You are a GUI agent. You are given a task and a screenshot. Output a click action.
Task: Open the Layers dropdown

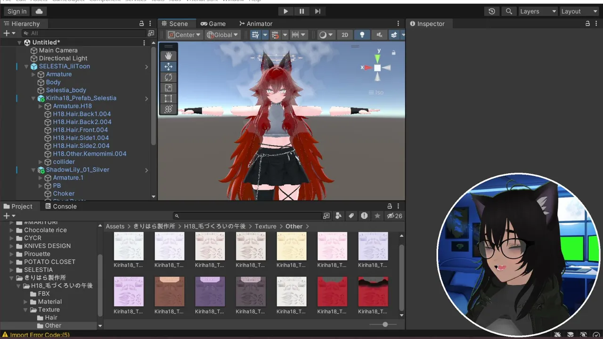coord(538,11)
